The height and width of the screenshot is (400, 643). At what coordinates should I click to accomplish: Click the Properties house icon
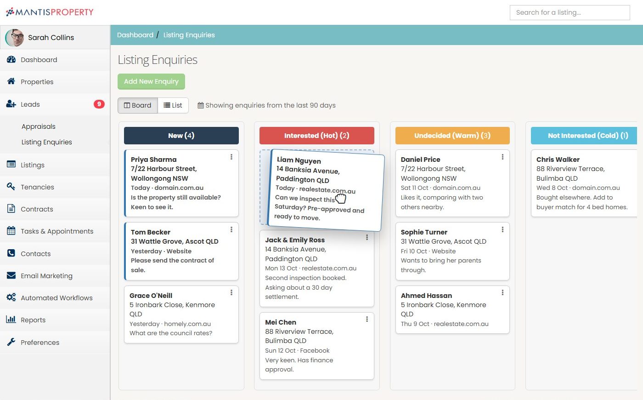11,81
